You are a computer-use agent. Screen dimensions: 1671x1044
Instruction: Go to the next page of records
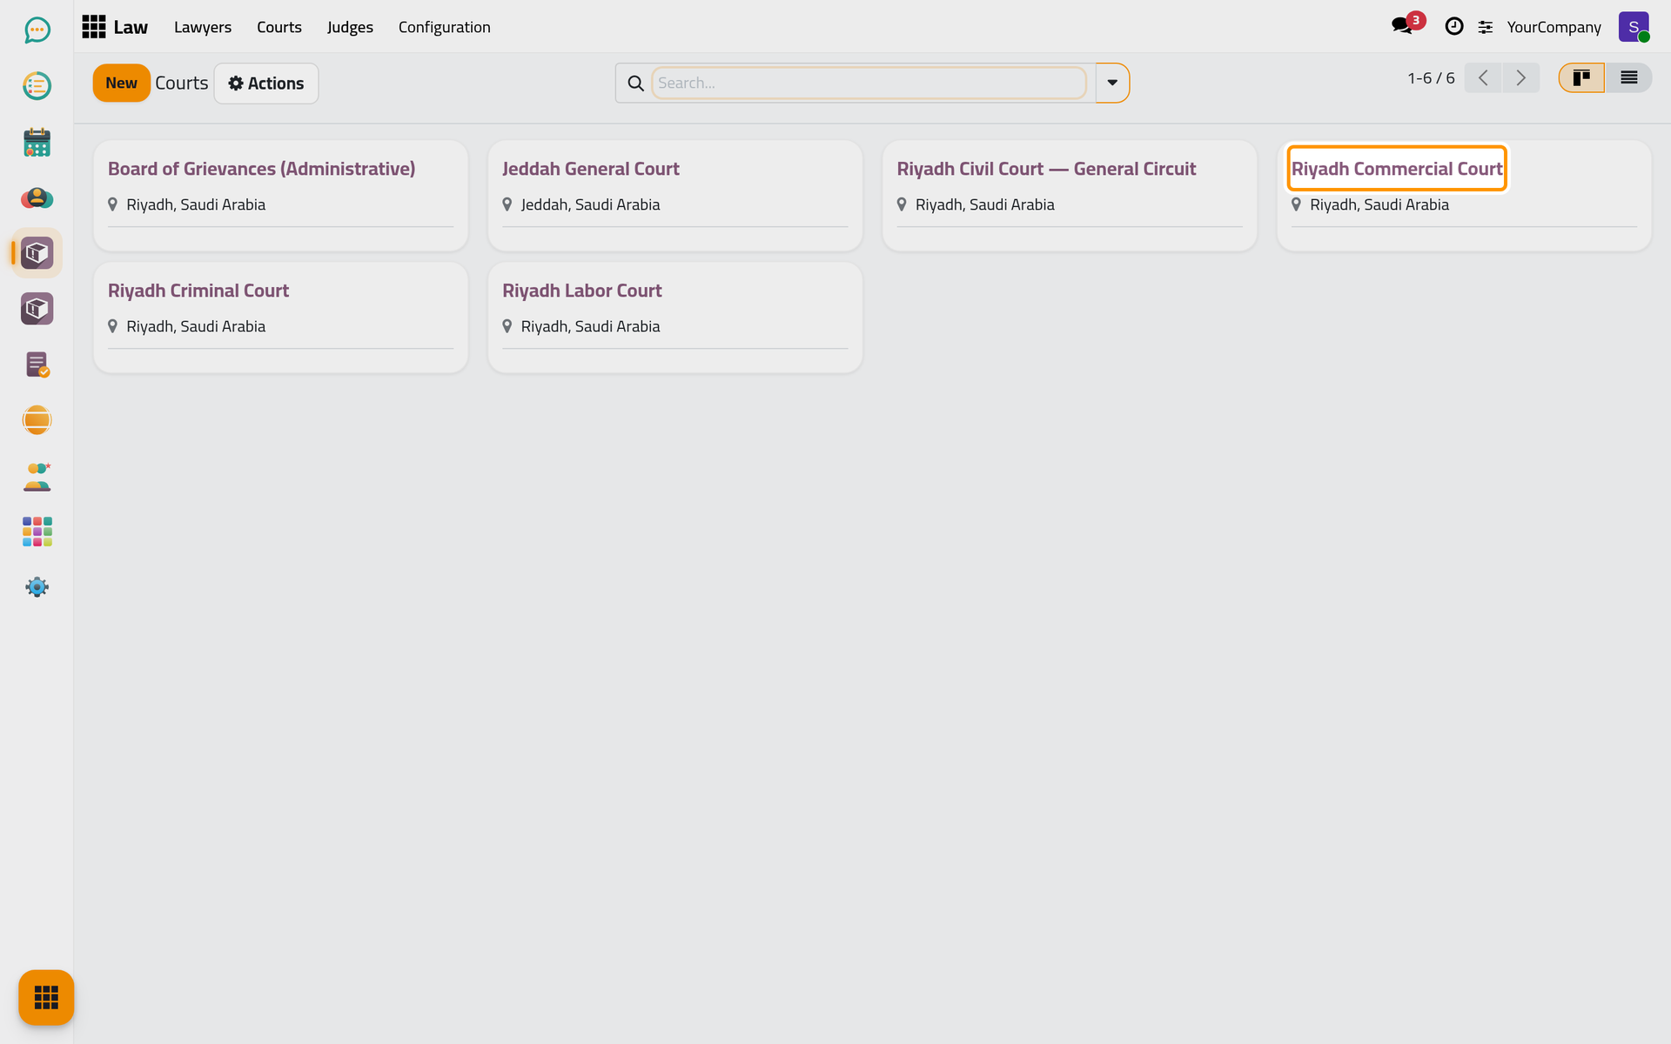point(1521,78)
